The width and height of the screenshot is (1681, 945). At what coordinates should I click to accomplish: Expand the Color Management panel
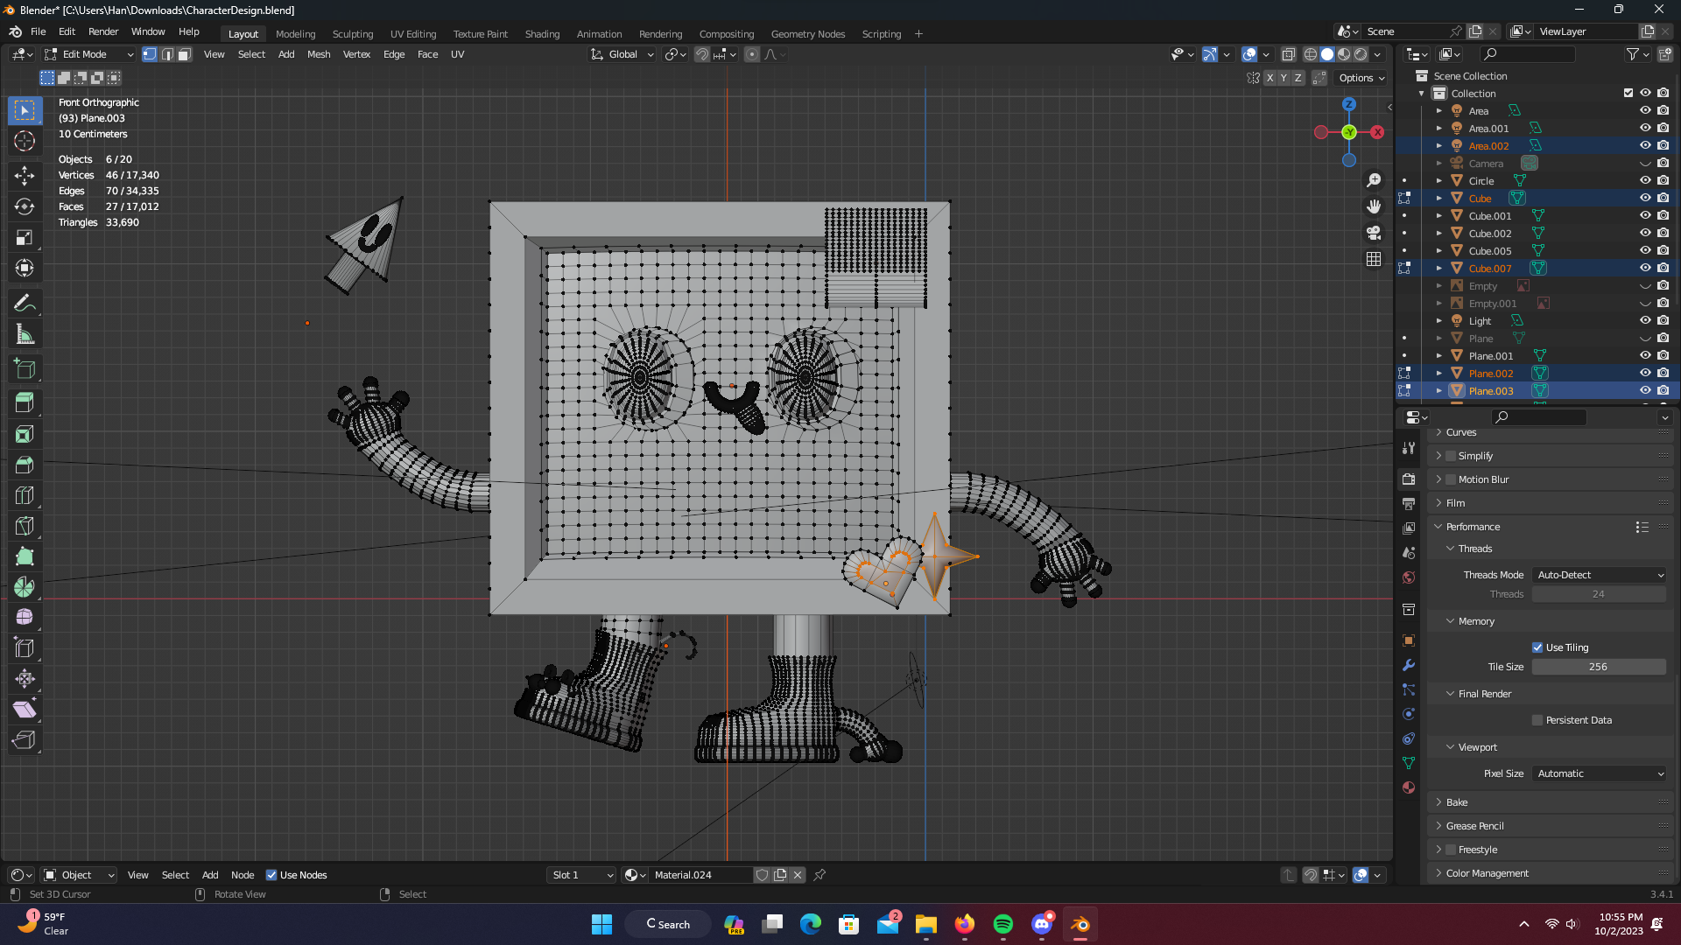pos(1487,873)
